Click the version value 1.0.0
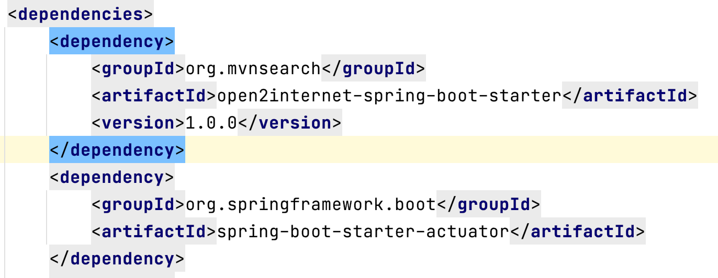Viewport: 718px width, 278px height. 211,123
